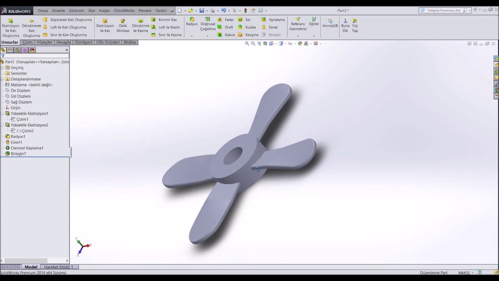Click the Zoom to Fit icon
Screen dimensions: 499x281
[247, 43]
